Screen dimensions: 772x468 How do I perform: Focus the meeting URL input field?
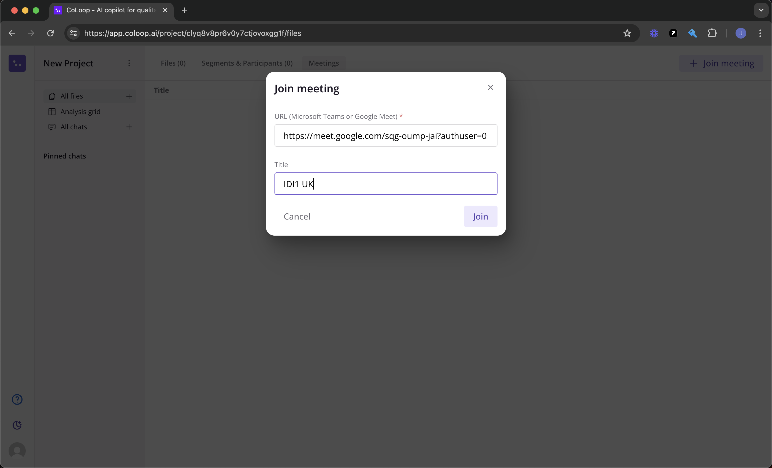386,135
